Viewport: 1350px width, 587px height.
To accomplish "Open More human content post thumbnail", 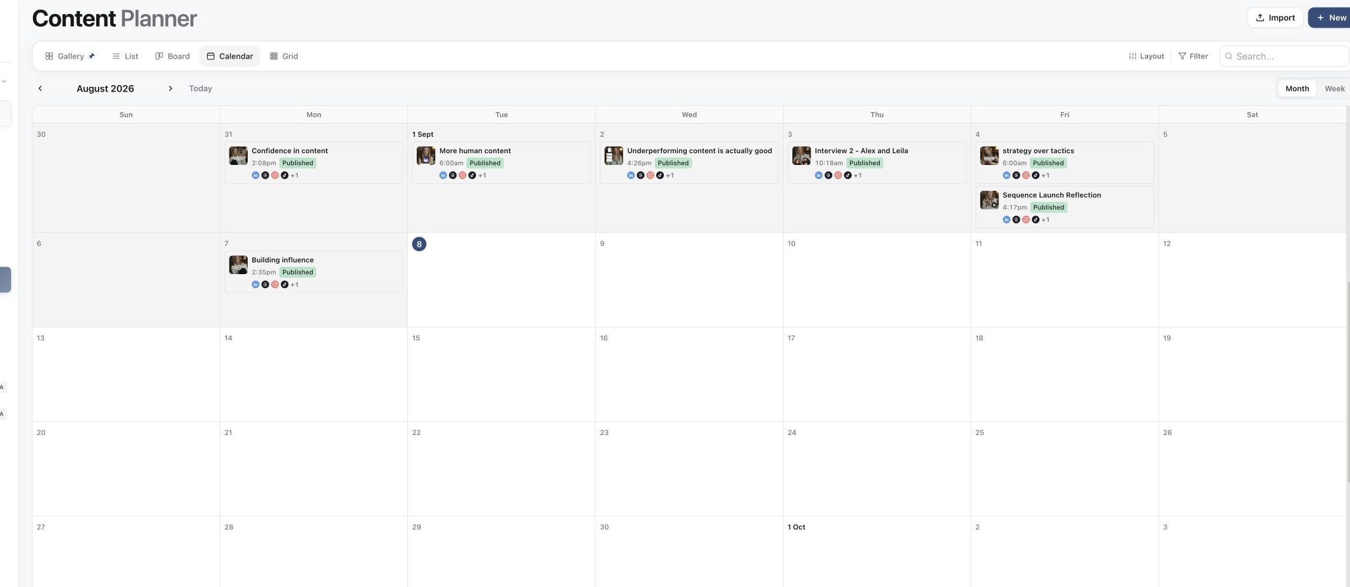I will click(426, 156).
